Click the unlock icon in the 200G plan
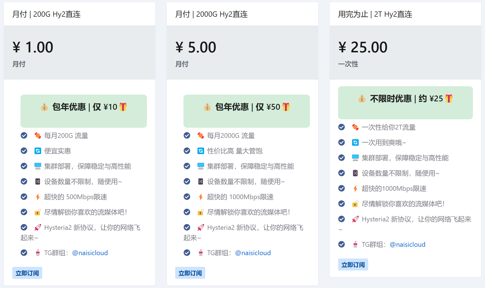This screenshot has height=288, width=485. pyautogui.click(x=38, y=212)
